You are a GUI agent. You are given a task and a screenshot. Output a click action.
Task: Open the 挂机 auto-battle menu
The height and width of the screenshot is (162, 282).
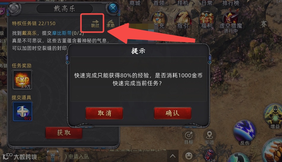(x=183, y=3)
